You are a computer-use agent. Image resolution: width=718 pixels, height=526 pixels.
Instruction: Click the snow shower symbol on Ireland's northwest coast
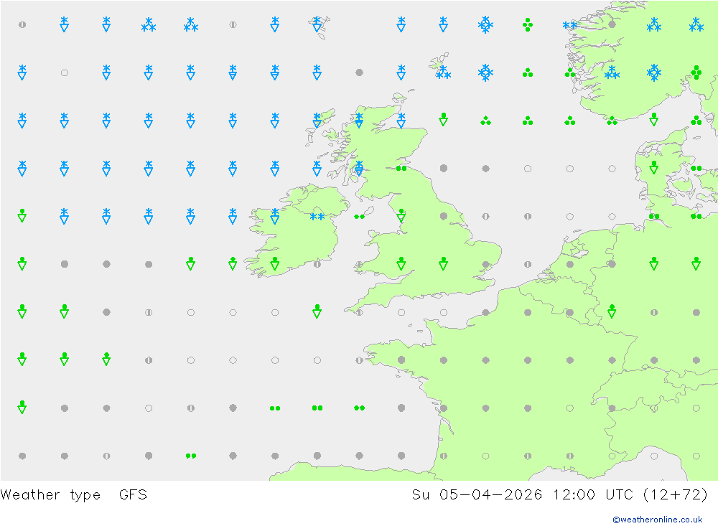tap(275, 216)
